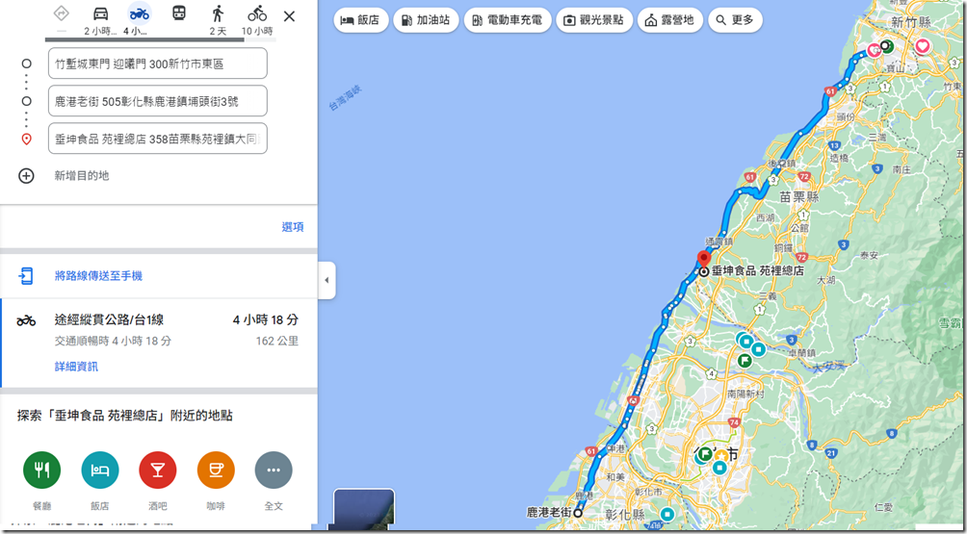The width and height of the screenshot is (967, 534).
Task: Click the 4 小時 18 分 duration
Action: [265, 320]
